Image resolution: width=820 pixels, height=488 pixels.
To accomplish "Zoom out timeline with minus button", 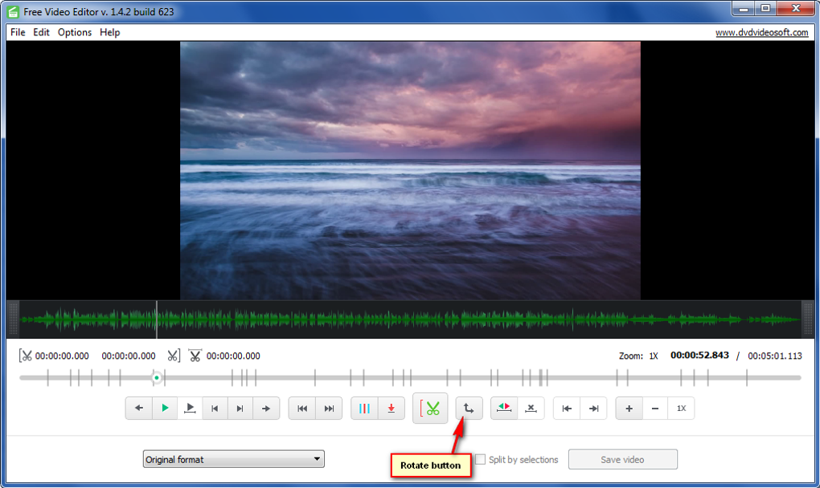I will click(x=654, y=409).
